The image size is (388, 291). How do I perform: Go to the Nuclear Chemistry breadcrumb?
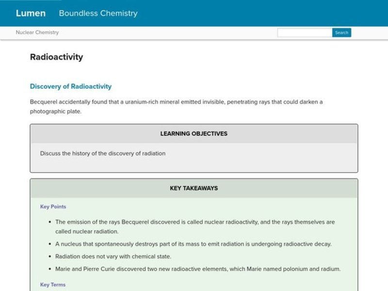click(x=37, y=32)
